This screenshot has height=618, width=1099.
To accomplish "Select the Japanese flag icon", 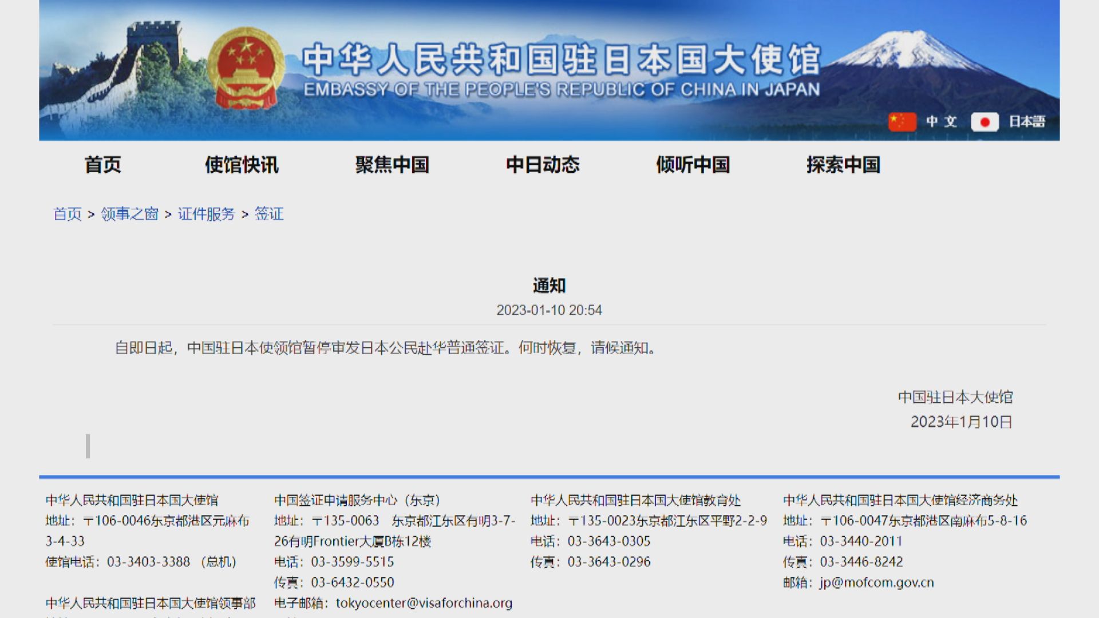I will 986,121.
